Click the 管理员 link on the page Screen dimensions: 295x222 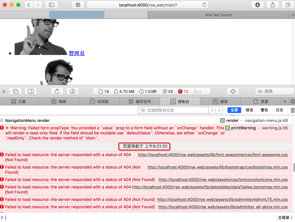tap(77, 53)
